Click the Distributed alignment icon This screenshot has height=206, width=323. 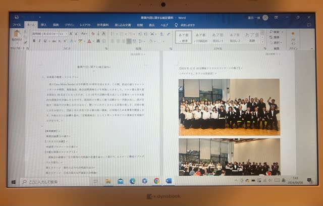click(134, 41)
